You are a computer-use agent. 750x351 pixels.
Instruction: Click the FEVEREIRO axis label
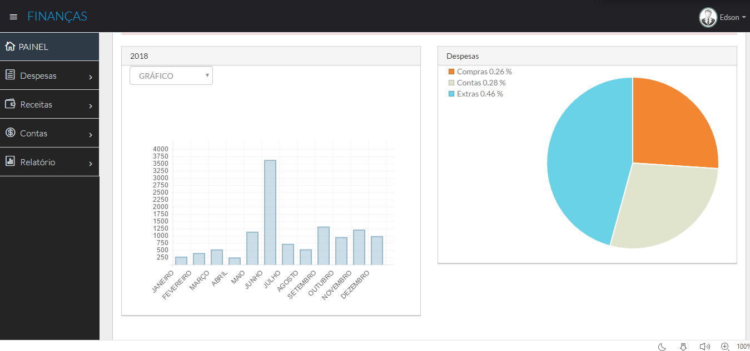[177, 285]
